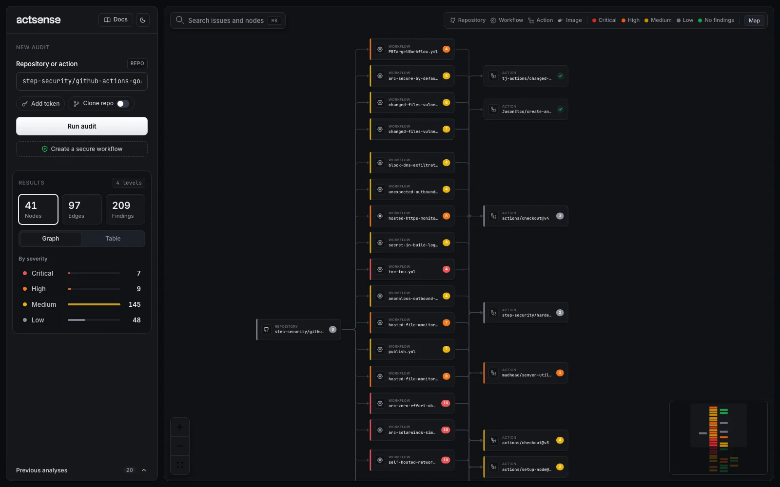This screenshot has height=487, width=780.
Task: Click gear icon on block-dns-exfiltrat node
Action: tap(380, 163)
